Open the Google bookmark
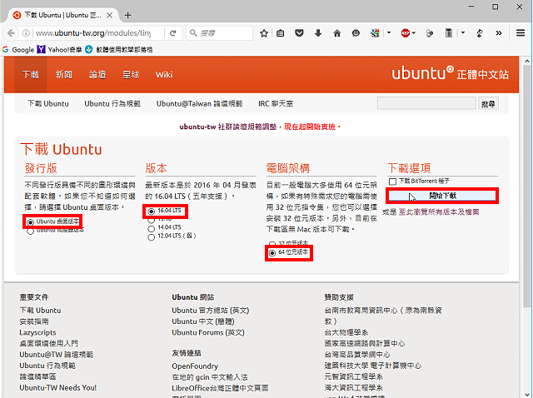533x398 pixels. tap(18, 50)
